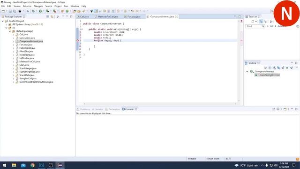This screenshot has width=300, height=169.
Task: Click the Save toolbar icon
Action: pos(10,11)
